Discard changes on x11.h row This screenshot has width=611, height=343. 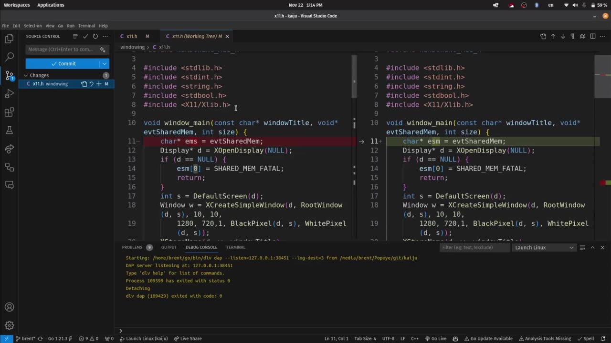[91, 84]
